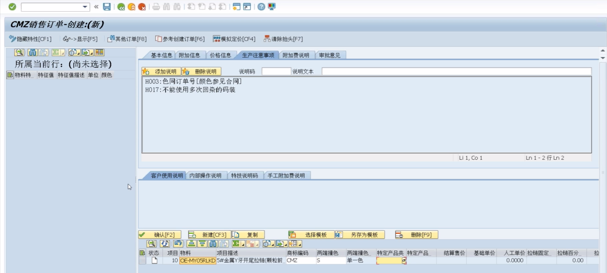Click 添加说明 button

161,71
